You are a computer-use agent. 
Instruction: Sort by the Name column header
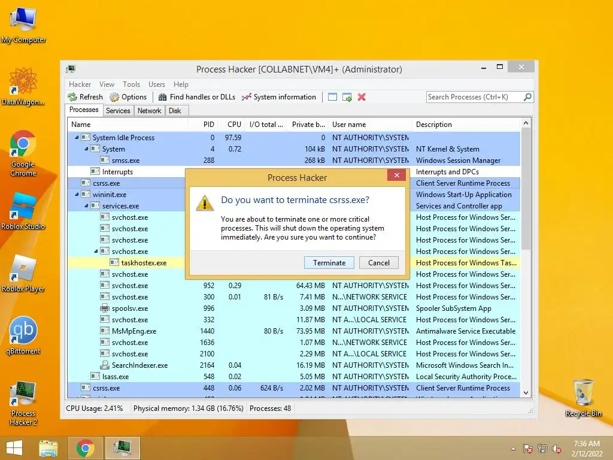128,125
